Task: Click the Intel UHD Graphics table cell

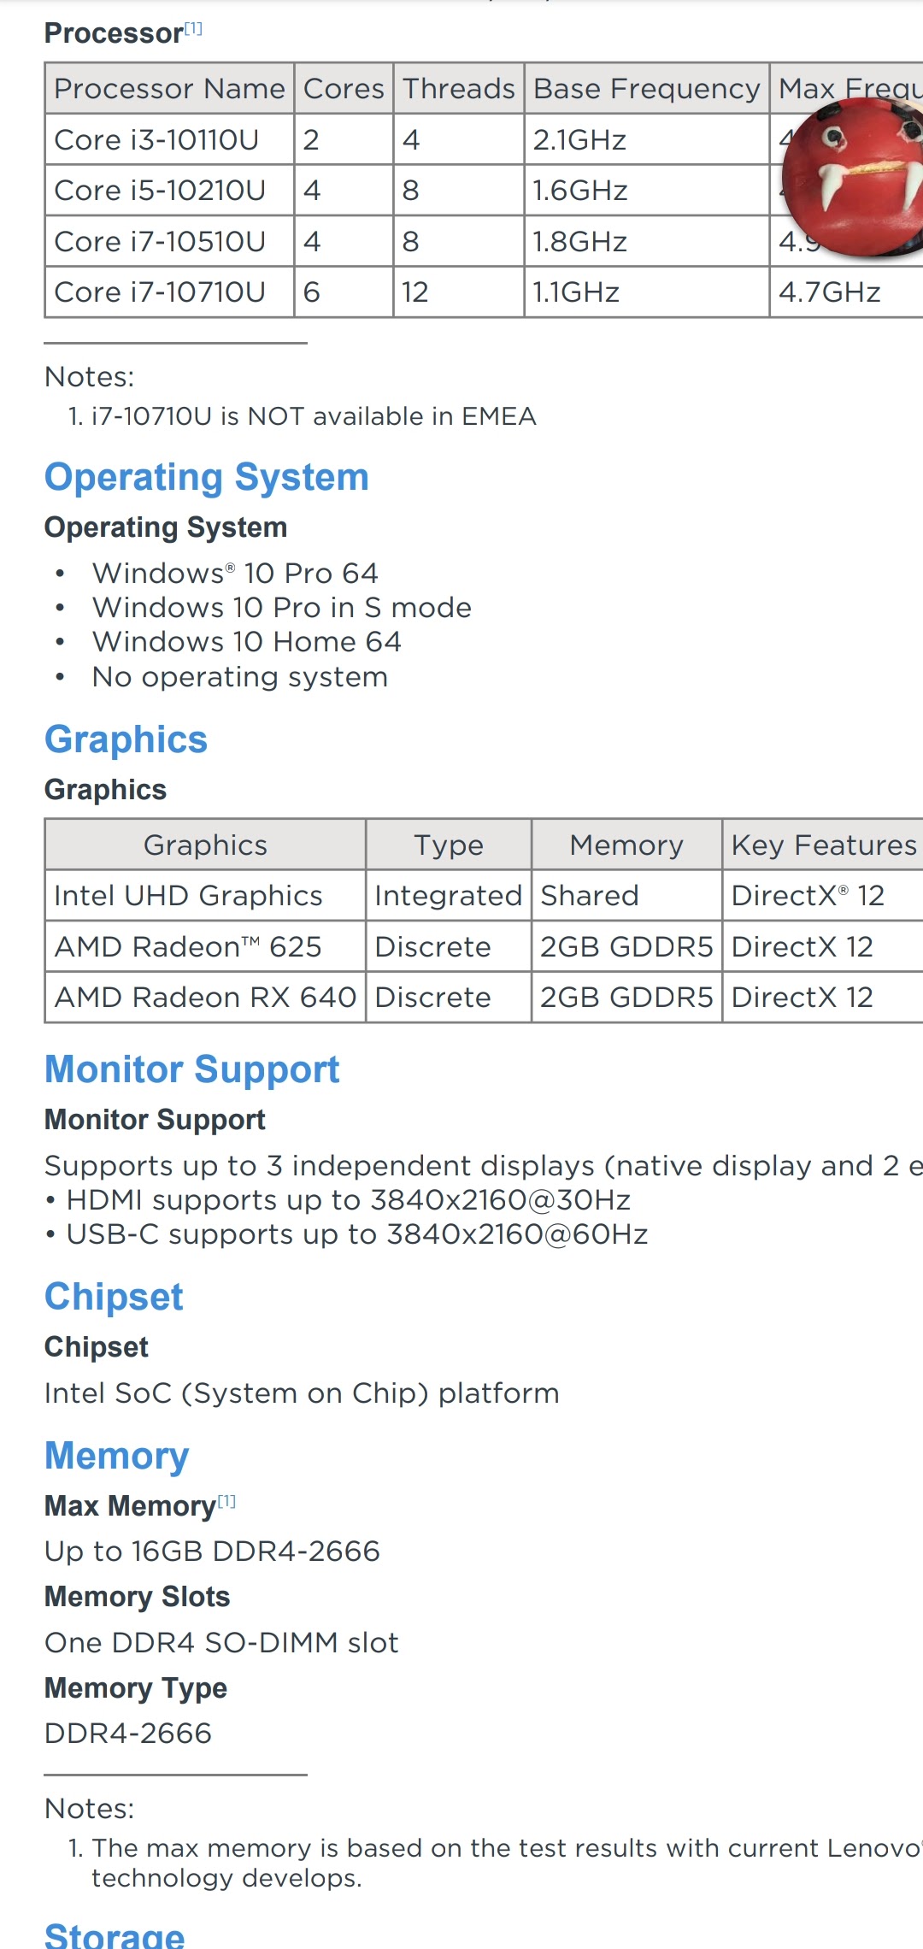Action: click(189, 896)
